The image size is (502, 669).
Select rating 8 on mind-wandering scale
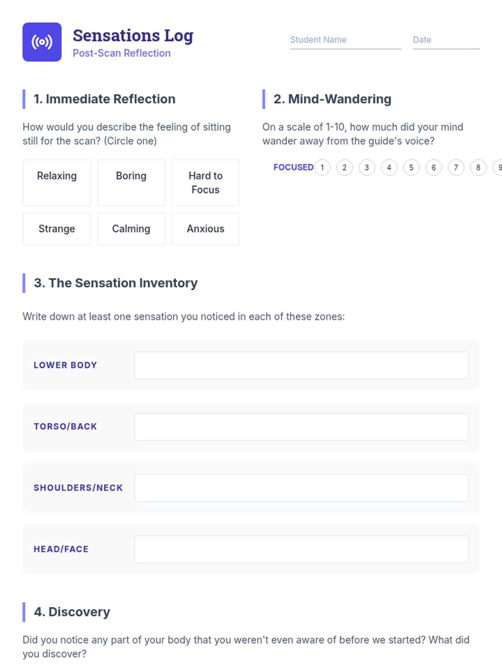tap(478, 168)
